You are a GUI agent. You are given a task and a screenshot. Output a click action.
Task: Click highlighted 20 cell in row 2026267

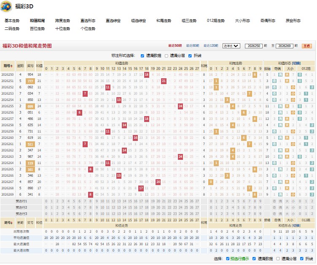coord(158,182)
